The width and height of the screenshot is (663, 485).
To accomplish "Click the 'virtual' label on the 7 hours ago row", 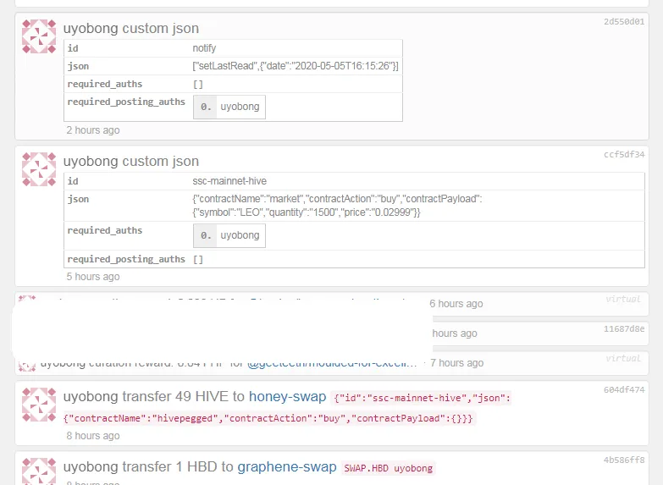I will pyautogui.click(x=623, y=358).
